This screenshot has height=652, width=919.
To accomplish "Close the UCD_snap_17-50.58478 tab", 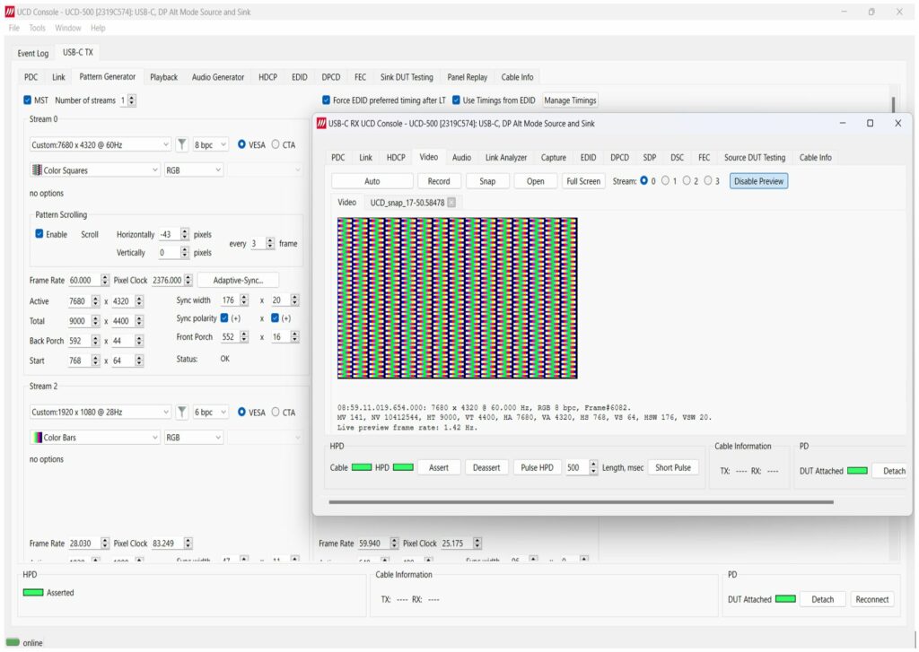I will point(451,203).
